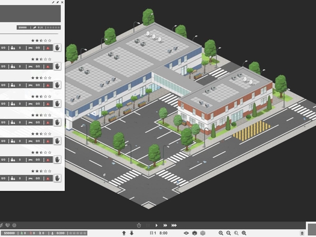Click the star rating in the first list row

tap(41, 41)
